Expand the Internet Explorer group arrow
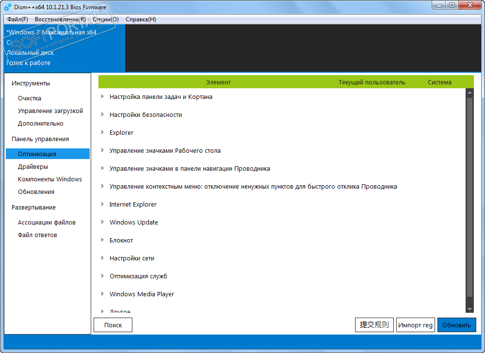This screenshot has height=353, width=485. (x=102, y=204)
